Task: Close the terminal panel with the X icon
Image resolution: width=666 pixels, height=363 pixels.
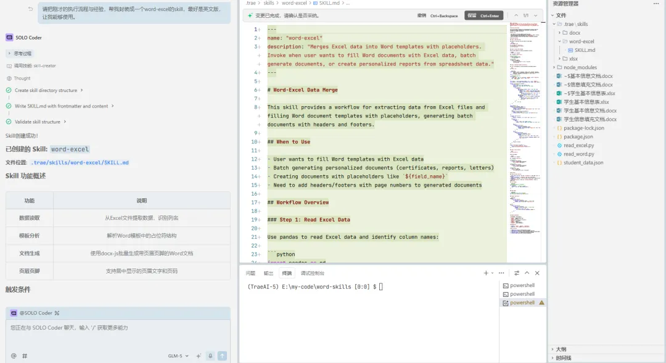Action: pos(537,273)
